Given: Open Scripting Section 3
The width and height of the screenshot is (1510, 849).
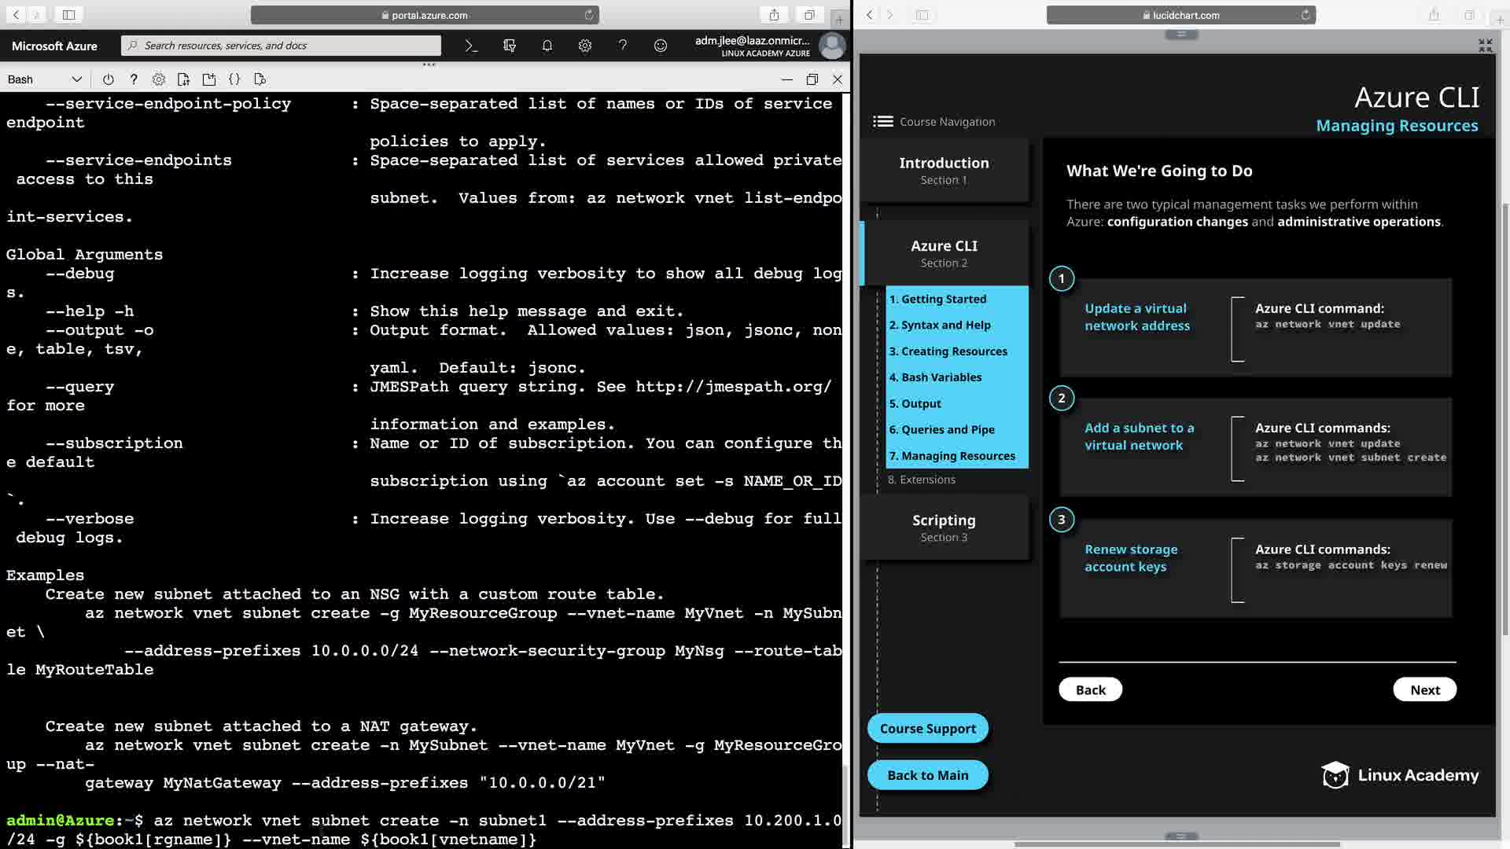Looking at the screenshot, I should point(944,527).
